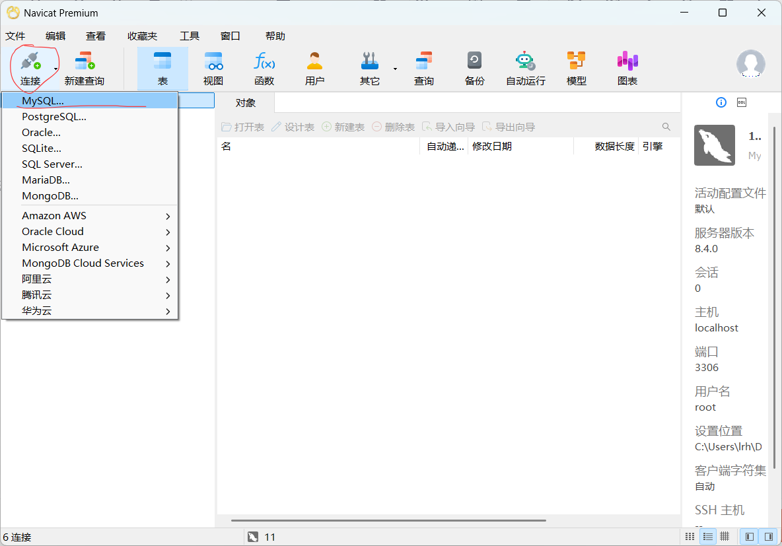Open the Charts (图表) icon
Viewport: 782px width, 546px height.
point(627,68)
